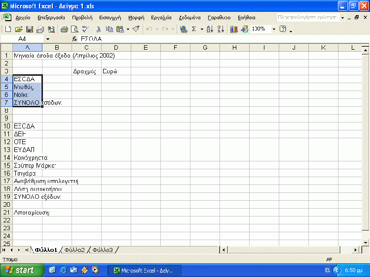370x277 pixels.
Task: Select the cell containing Δραχμές
Action: (87, 71)
